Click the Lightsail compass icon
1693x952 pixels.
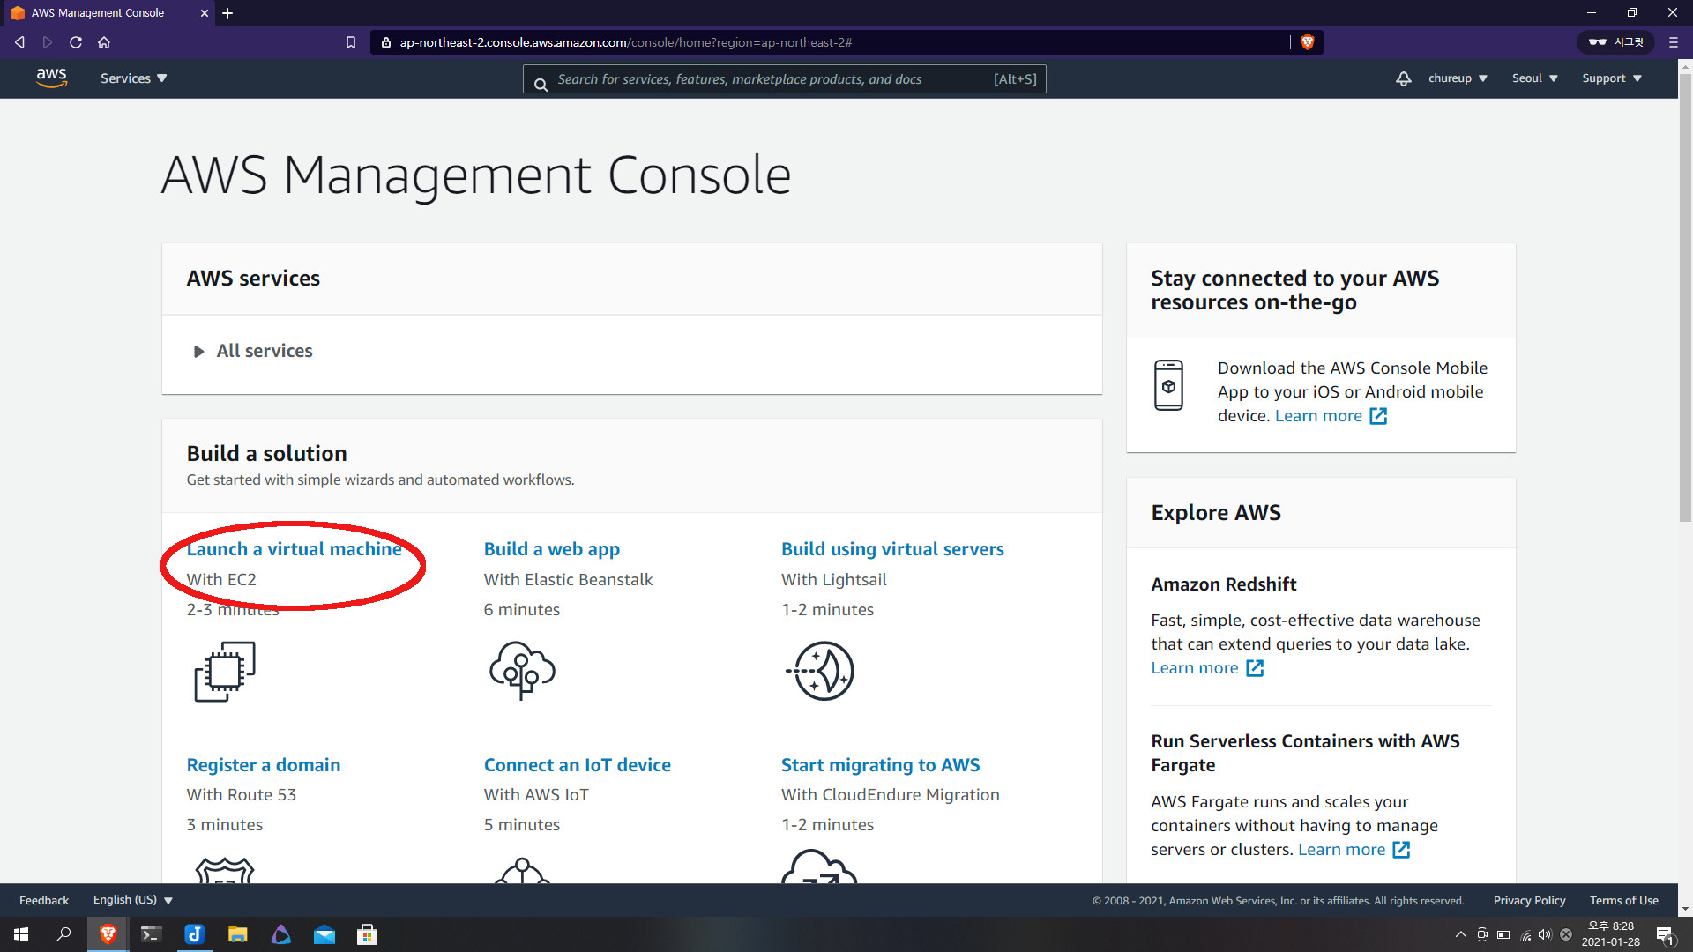820,671
